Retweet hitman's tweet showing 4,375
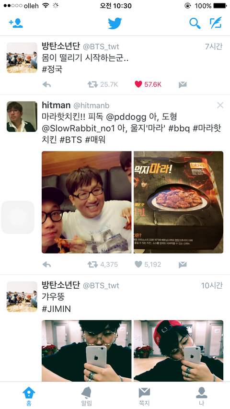Screen dimensions: 230x409 (x=92, y=265)
